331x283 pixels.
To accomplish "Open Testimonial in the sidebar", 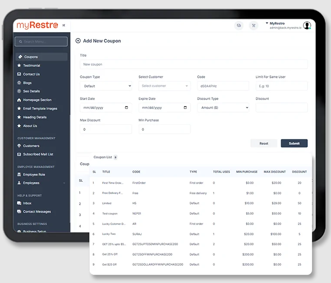I will click(32, 65).
